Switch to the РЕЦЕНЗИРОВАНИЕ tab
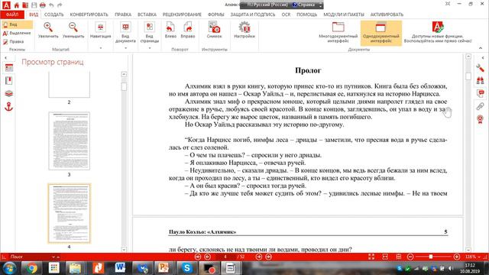 [x=182, y=15]
